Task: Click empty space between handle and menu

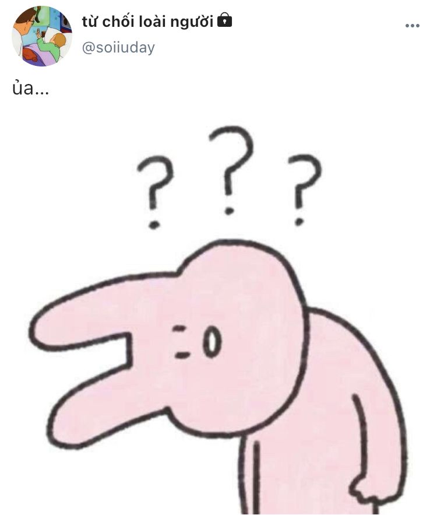Action: click(279, 48)
